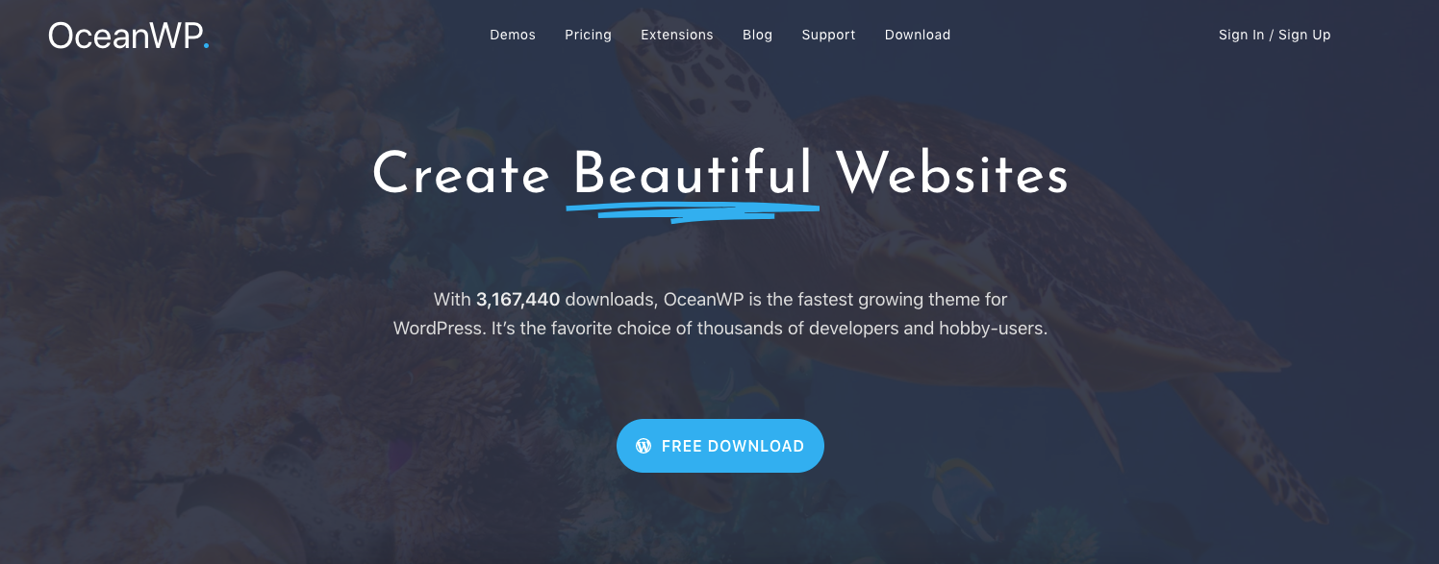Click the WordPress icon inside the download button
The width and height of the screenshot is (1439, 564).
pos(644,446)
